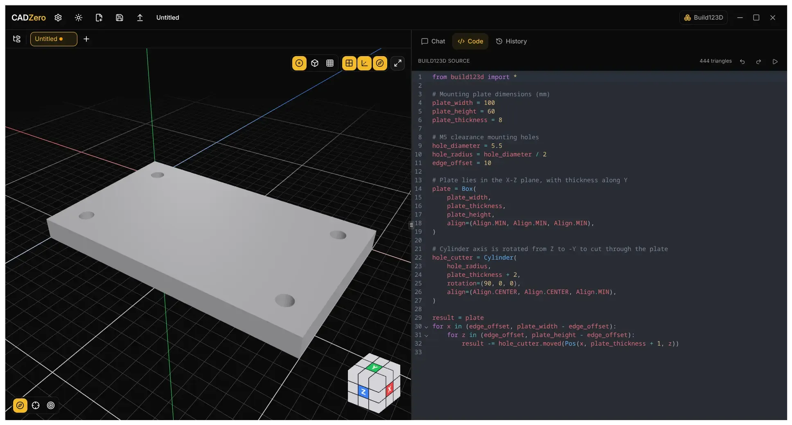The height and width of the screenshot is (425, 792).
Task: Minimize the CADZero window
Action: [740, 18]
